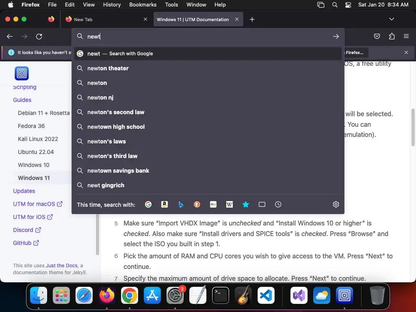Screen dimensions: 416x312
Task: Open the Pocket save icon
Action: pyautogui.click(x=377, y=36)
